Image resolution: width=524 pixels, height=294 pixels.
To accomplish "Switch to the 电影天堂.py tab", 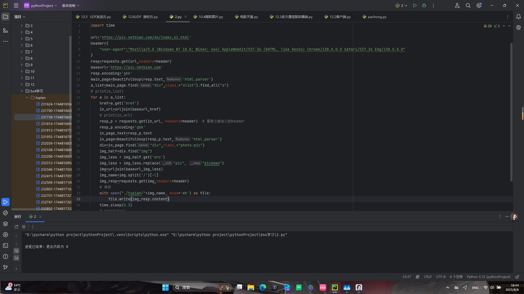I will click(x=248, y=17).
